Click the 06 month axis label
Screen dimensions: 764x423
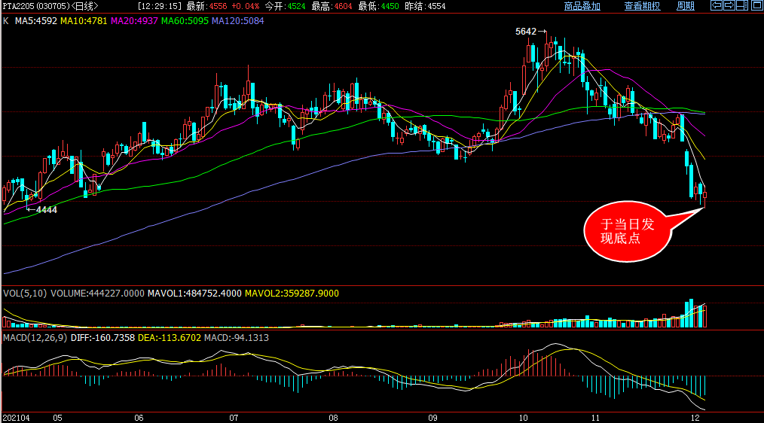(x=139, y=418)
